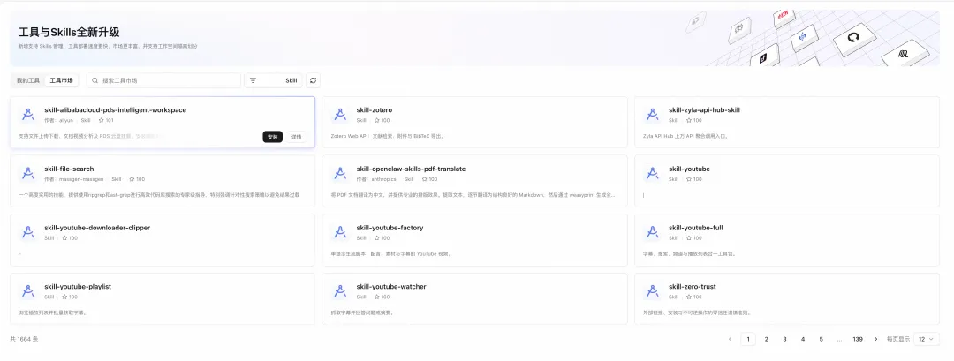The height and width of the screenshot is (361, 954).
Task: Click star icon on skill-zyla-api-hub-skill card
Action: coord(689,120)
